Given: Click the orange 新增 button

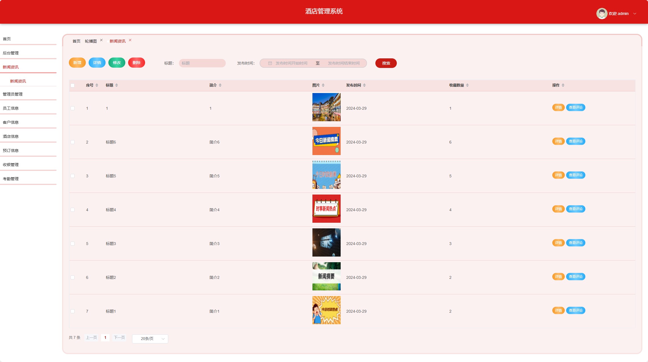Looking at the screenshot, I should click(77, 63).
